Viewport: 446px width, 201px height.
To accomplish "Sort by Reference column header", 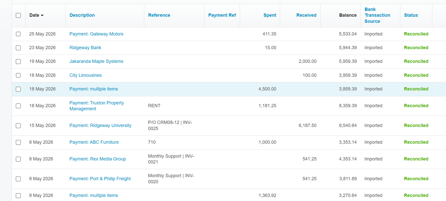I will pyautogui.click(x=159, y=15).
